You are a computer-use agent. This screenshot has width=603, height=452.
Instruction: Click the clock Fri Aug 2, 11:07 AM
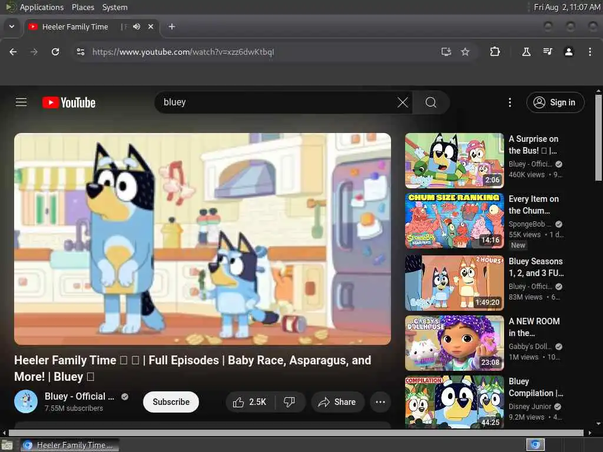[x=567, y=7]
